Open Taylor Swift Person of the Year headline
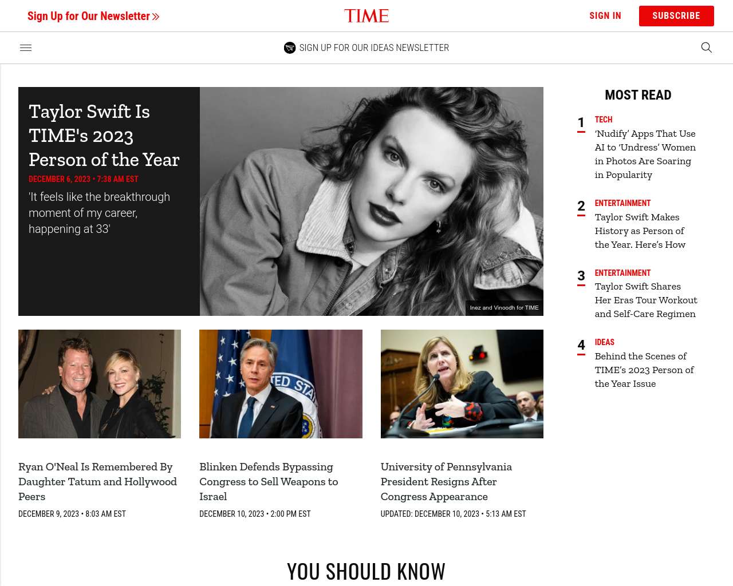The width and height of the screenshot is (733, 586). coord(104,136)
